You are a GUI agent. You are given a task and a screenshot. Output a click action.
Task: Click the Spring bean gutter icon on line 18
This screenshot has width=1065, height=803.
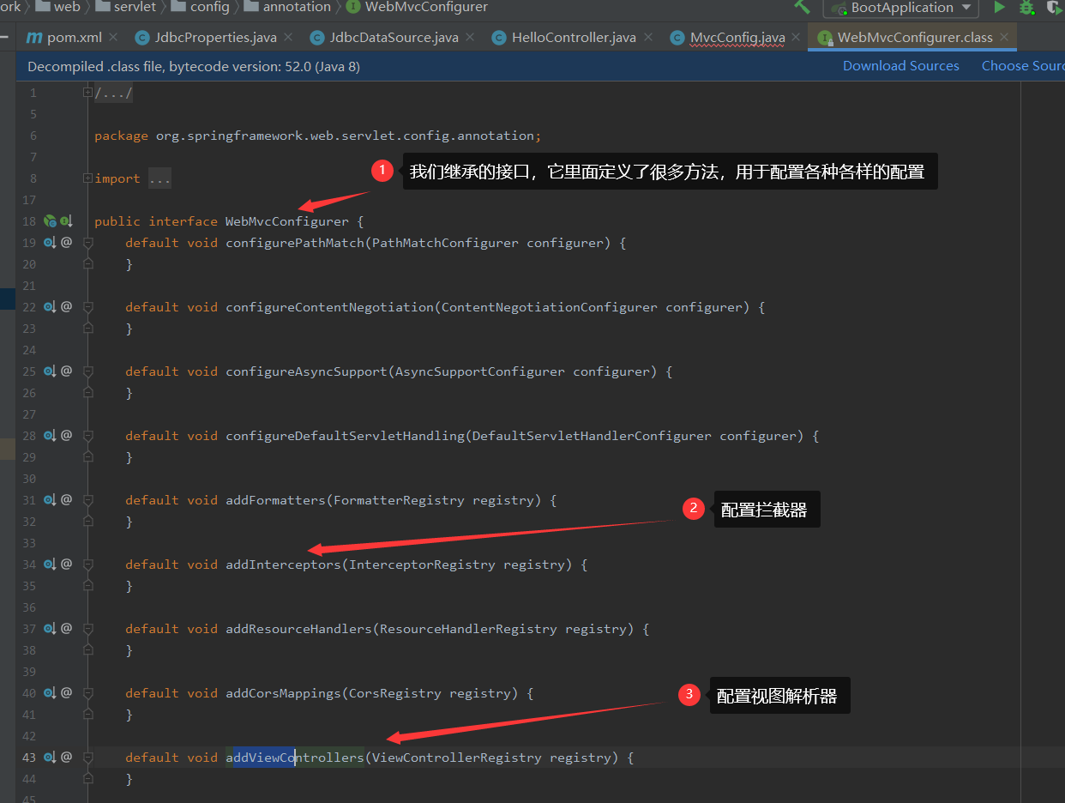(x=50, y=221)
